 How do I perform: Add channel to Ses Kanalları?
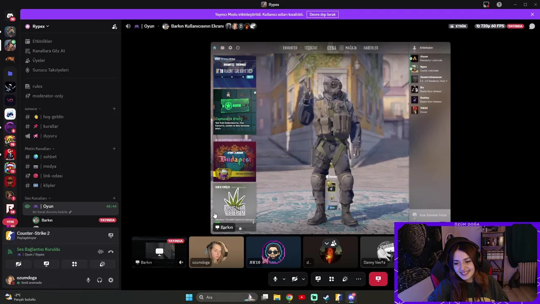click(114, 198)
